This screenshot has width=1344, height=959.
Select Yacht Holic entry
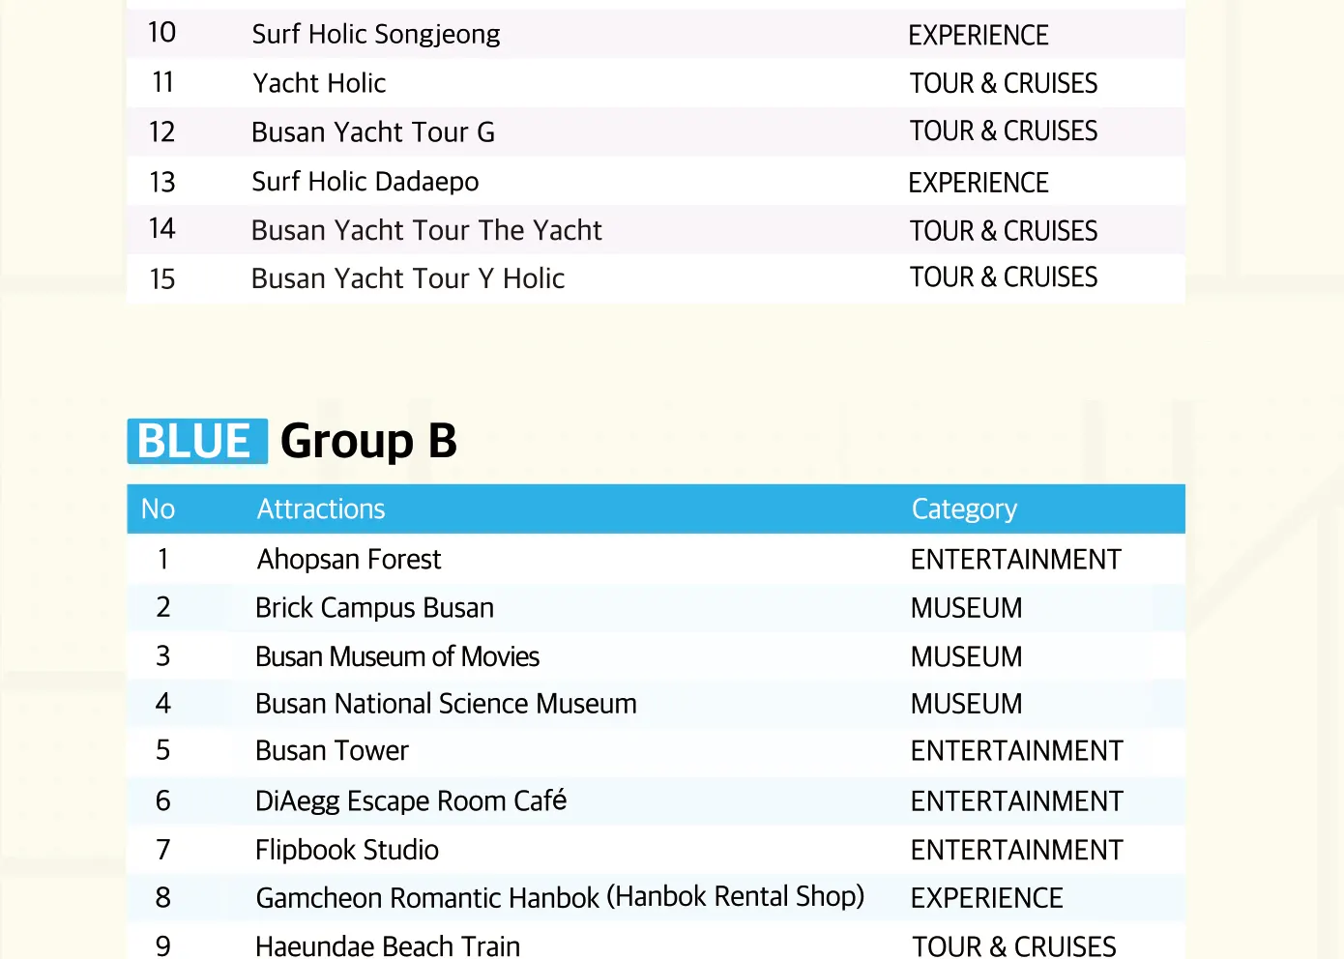click(x=319, y=83)
